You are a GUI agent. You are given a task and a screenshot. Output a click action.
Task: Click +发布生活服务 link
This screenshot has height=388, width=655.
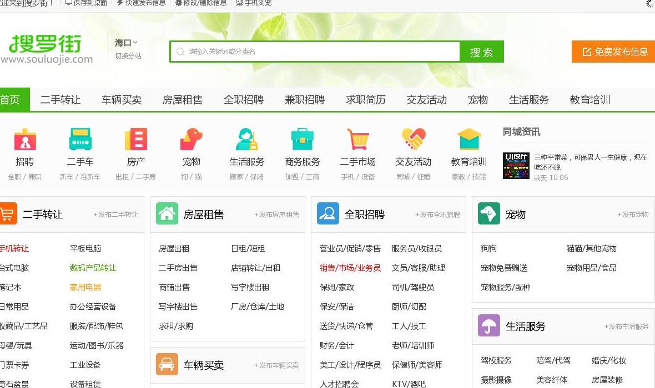pyautogui.click(x=627, y=326)
